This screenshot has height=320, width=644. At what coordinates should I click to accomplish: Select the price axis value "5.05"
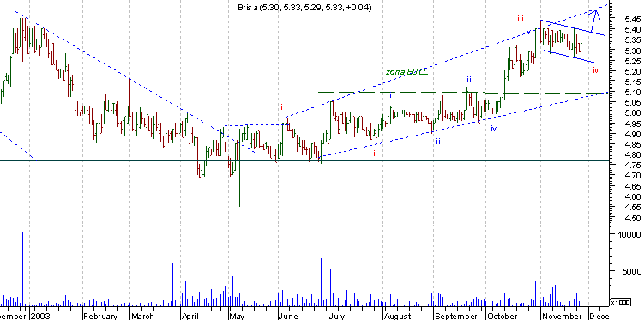632,103
